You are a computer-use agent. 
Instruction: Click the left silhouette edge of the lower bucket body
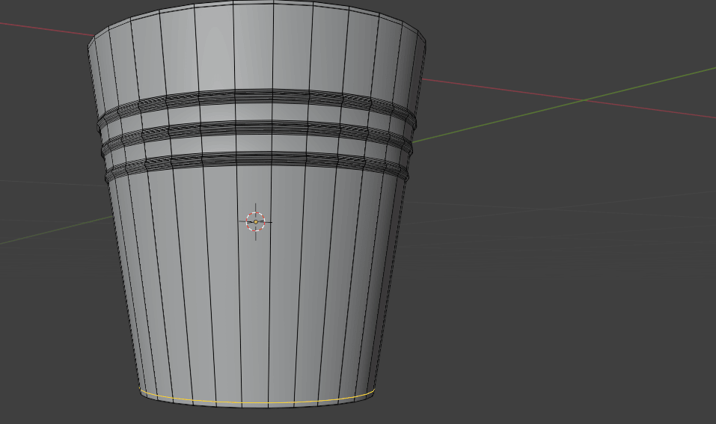[126, 299]
